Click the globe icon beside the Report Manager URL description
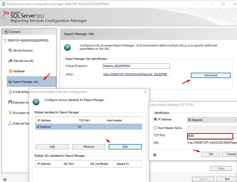This screenshot has height=182, width=237. tap(67, 47)
